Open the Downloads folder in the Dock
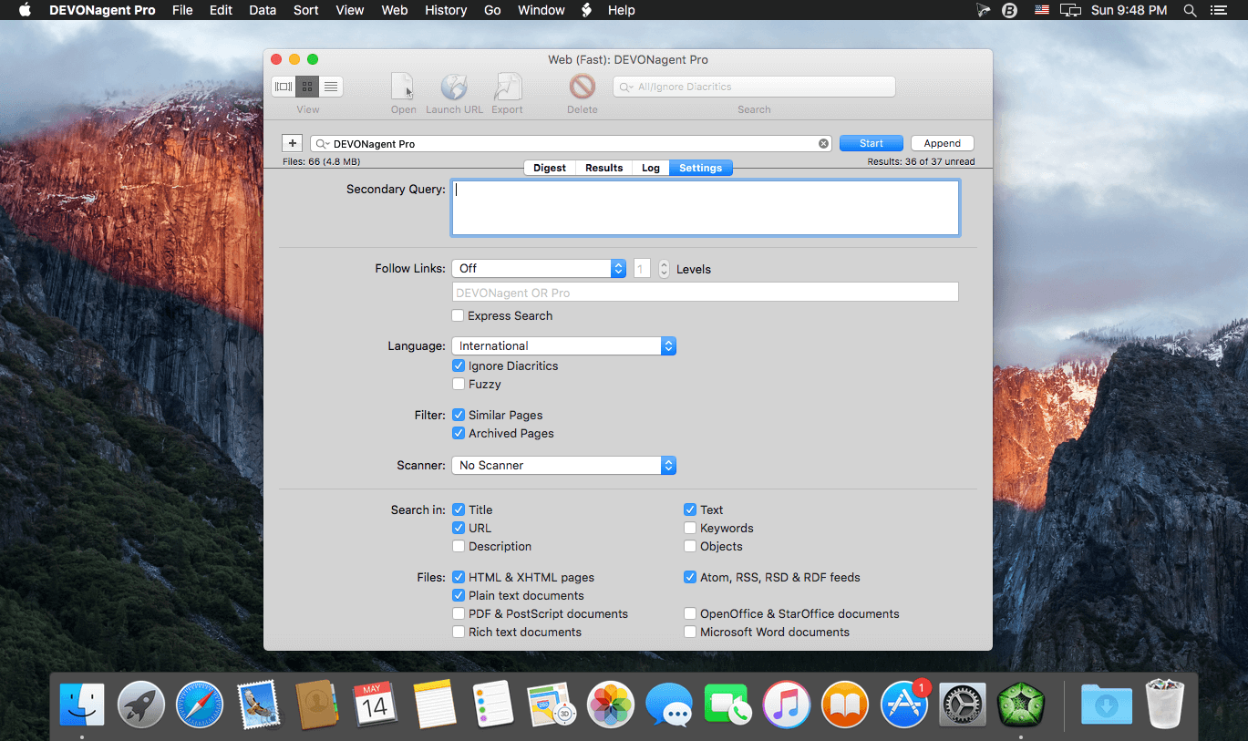Viewport: 1248px width, 741px height. click(1107, 705)
